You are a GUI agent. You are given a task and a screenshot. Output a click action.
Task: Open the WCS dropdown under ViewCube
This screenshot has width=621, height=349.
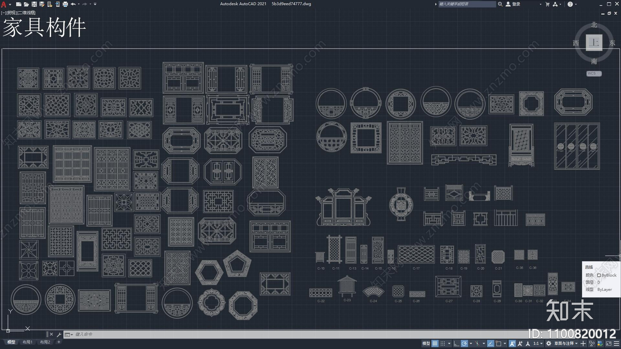594,73
